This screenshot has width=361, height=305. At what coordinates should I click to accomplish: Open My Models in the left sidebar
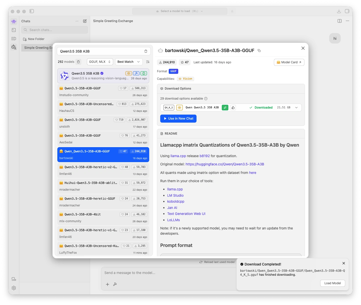tap(14, 39)
